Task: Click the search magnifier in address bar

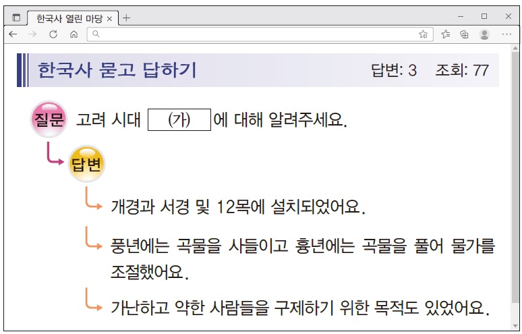Action: coord(96,34)
